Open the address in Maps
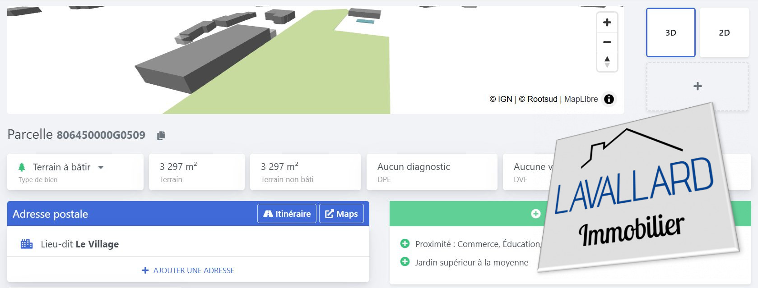Viewport: 758px width, 288px height. tap(341, 214)
